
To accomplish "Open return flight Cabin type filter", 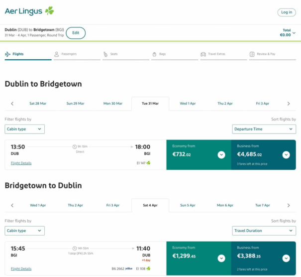I will [25, 231].
